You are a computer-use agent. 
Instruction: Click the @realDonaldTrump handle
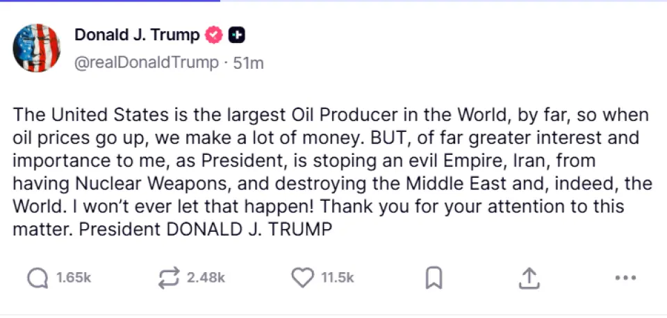pyautogui.click(x=146, y=62)
